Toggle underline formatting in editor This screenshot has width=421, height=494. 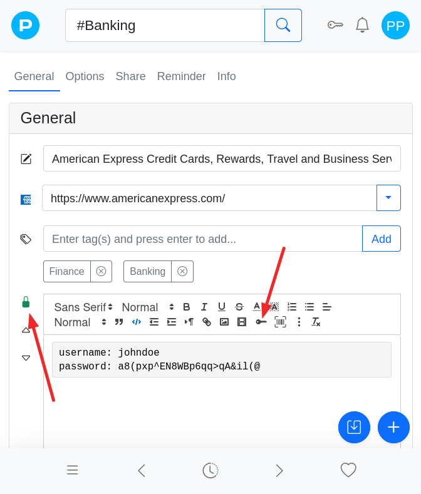point(222,307)
